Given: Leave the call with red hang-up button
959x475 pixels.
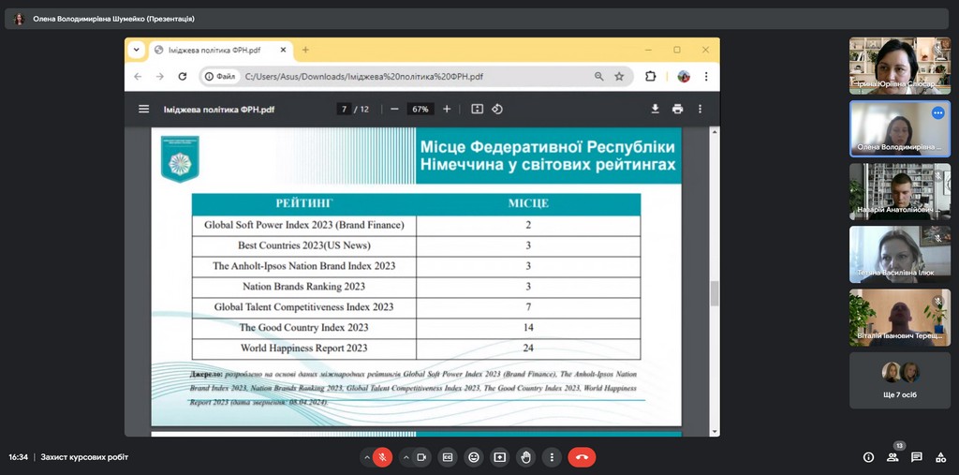Looking at the screenshot, I should point(582,457).
